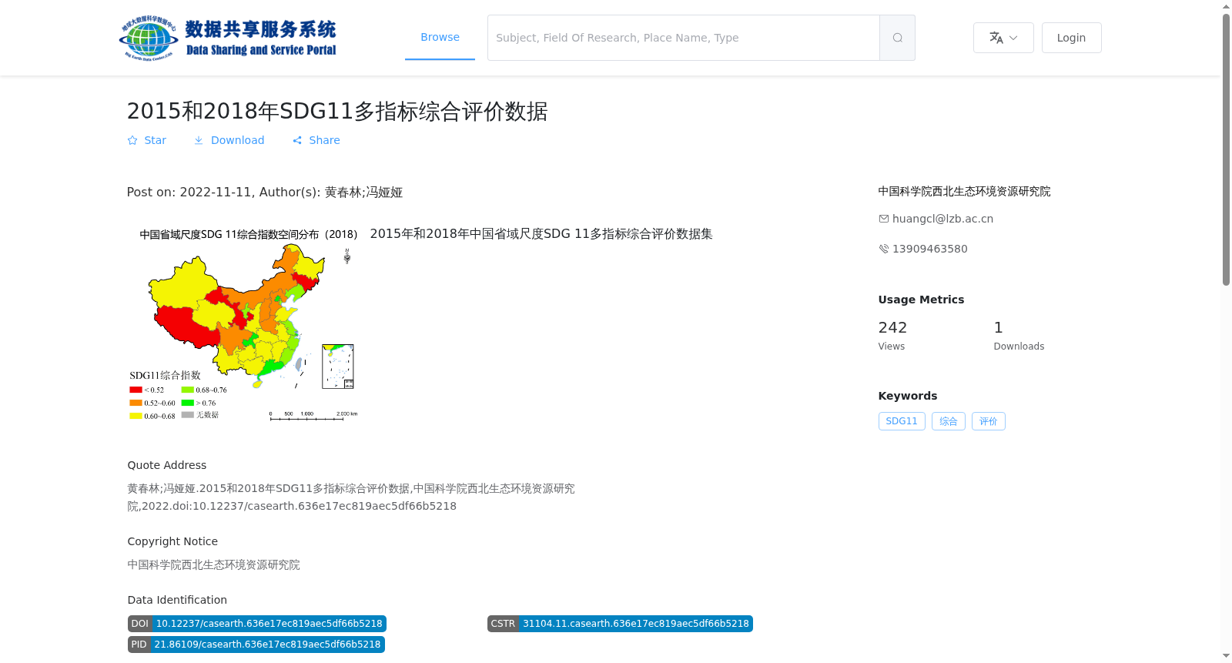Click the Download arrow icon
Image resolution: width=1232 pixels, height=663 pixels.
coord(199,140)
